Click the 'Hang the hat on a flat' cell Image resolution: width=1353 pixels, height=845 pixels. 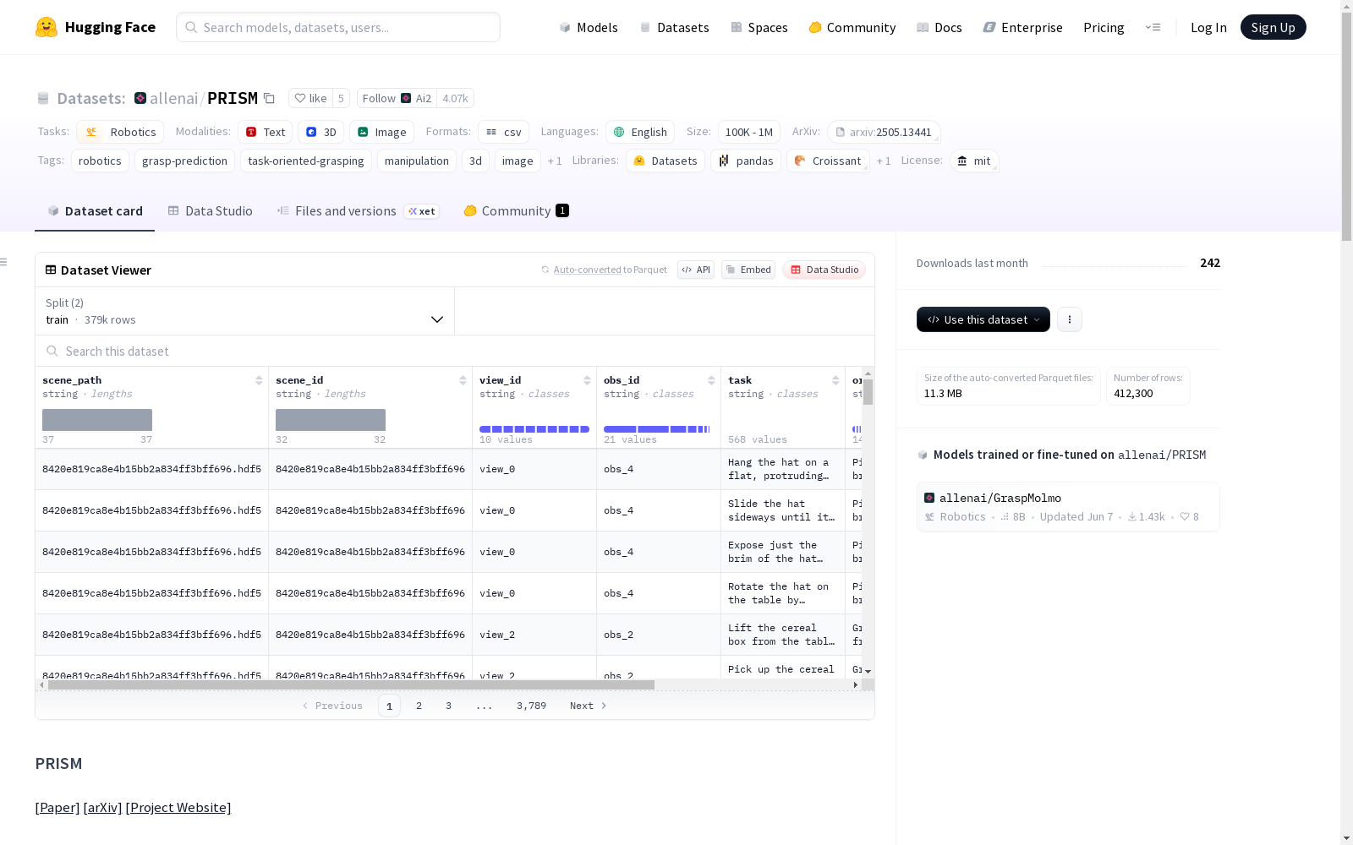(x=783, y=469)
